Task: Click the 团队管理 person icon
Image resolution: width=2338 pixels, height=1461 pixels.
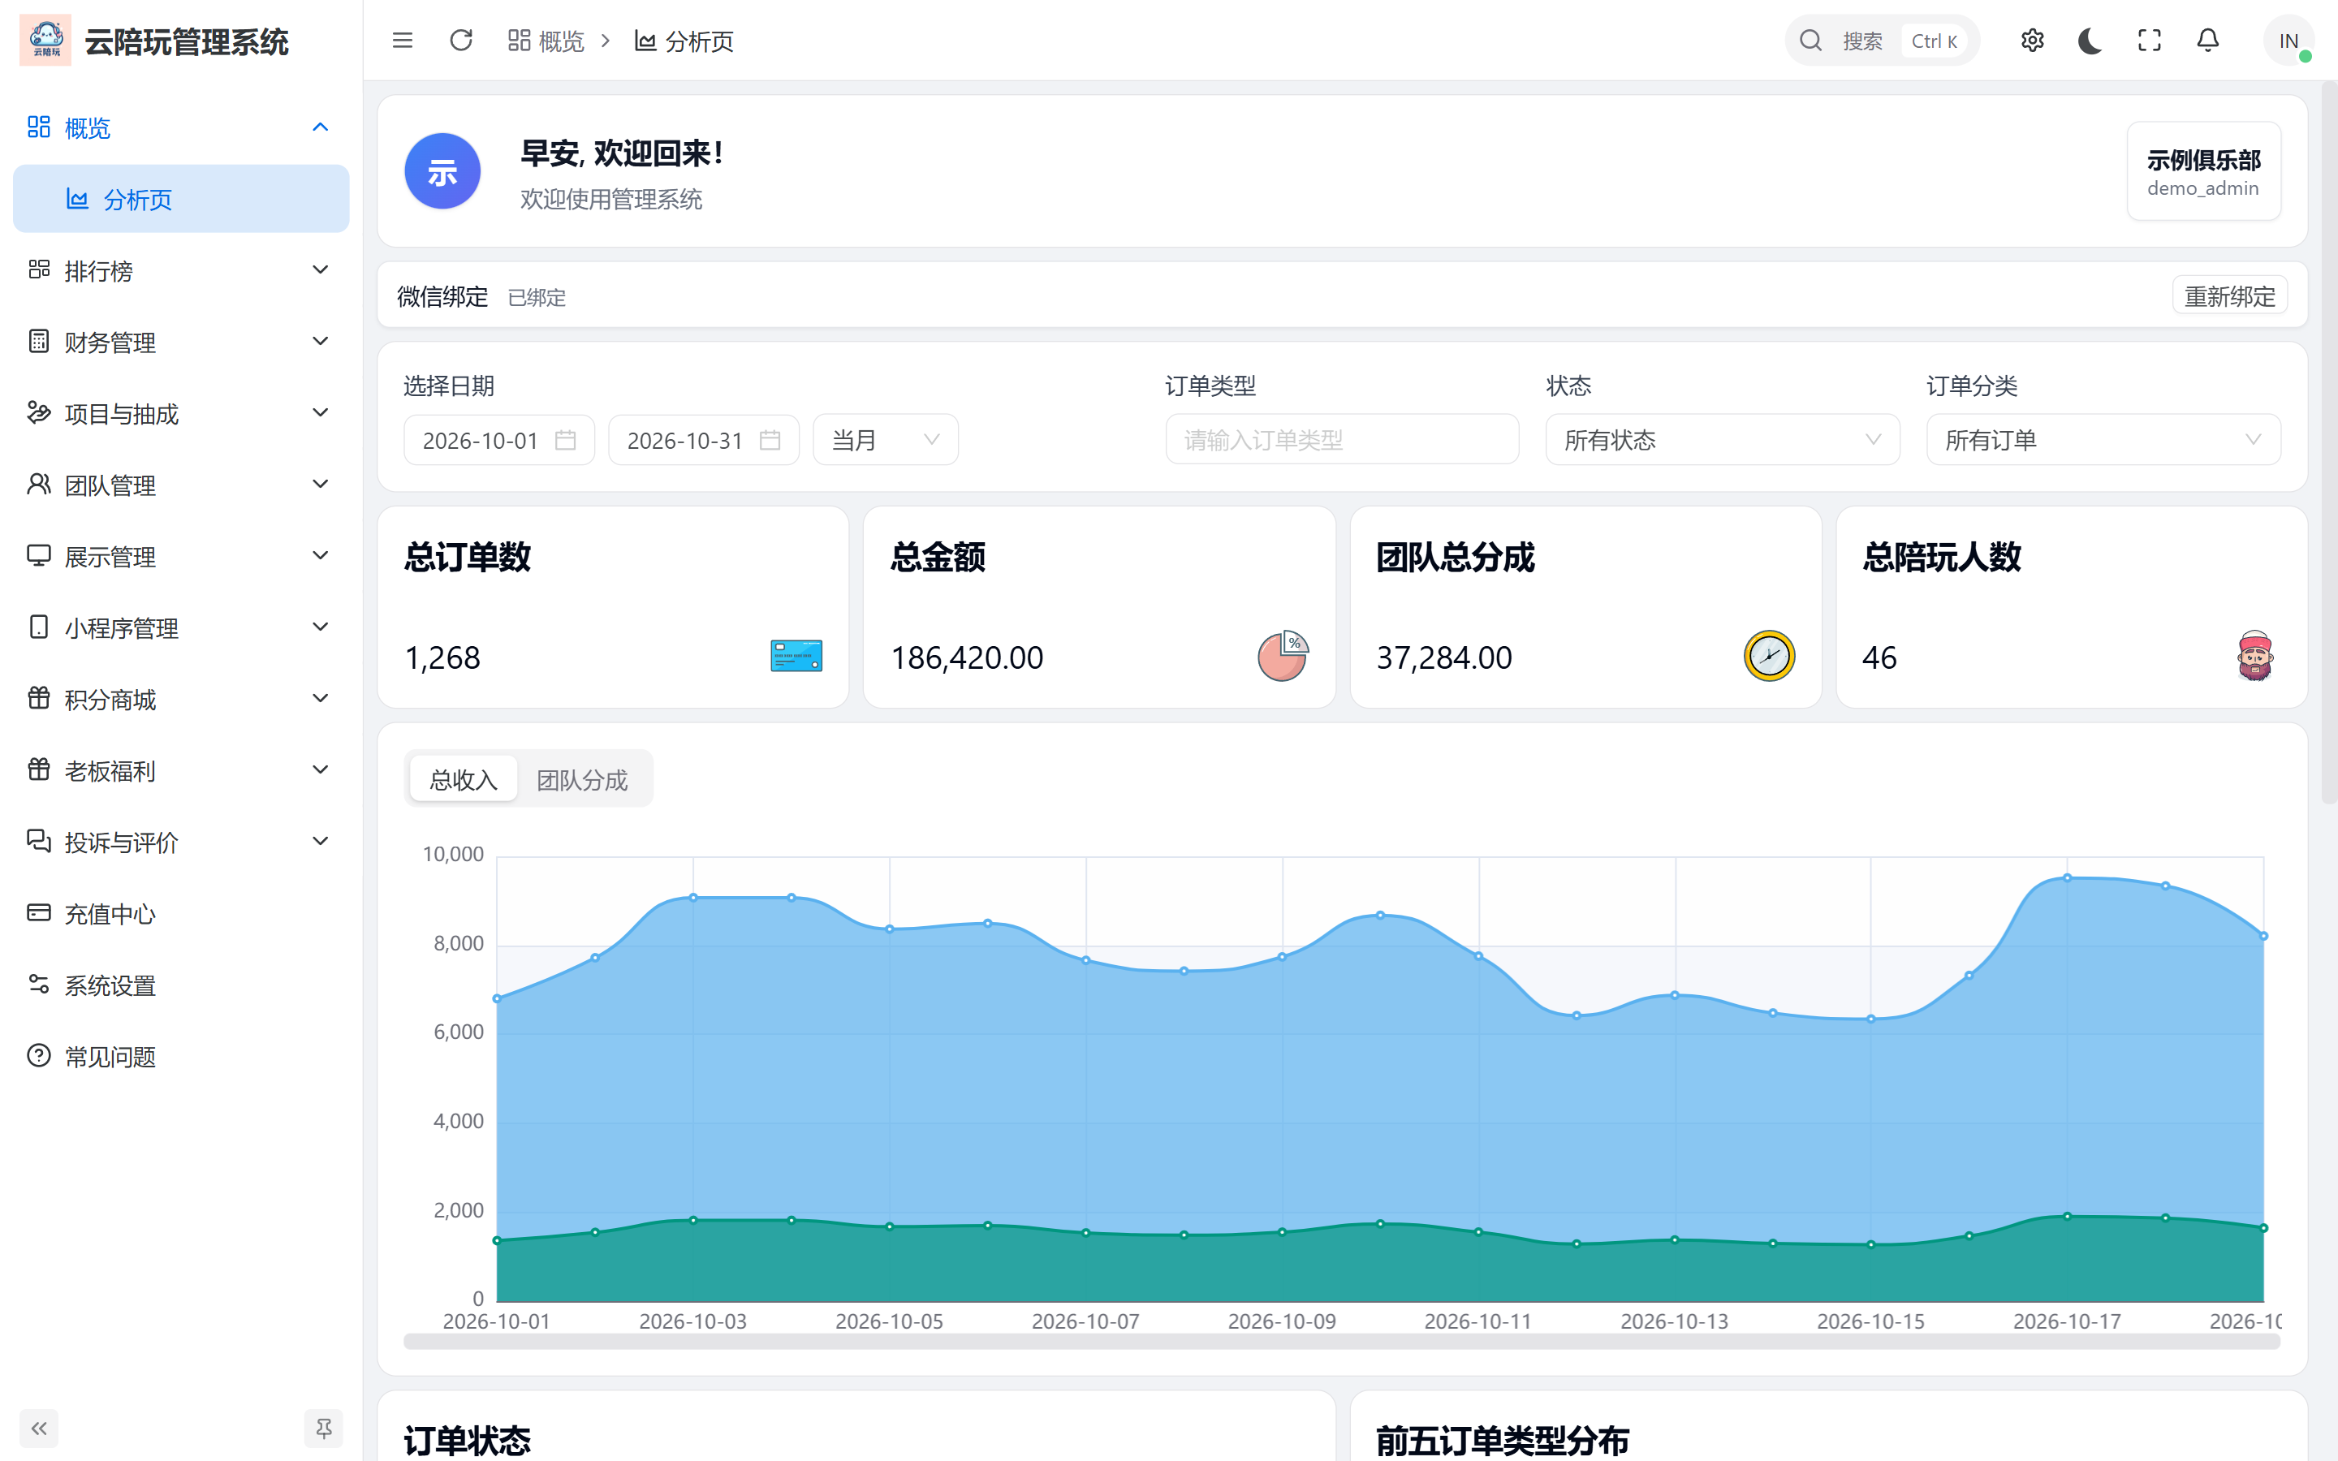Action: tap(39, 484)
